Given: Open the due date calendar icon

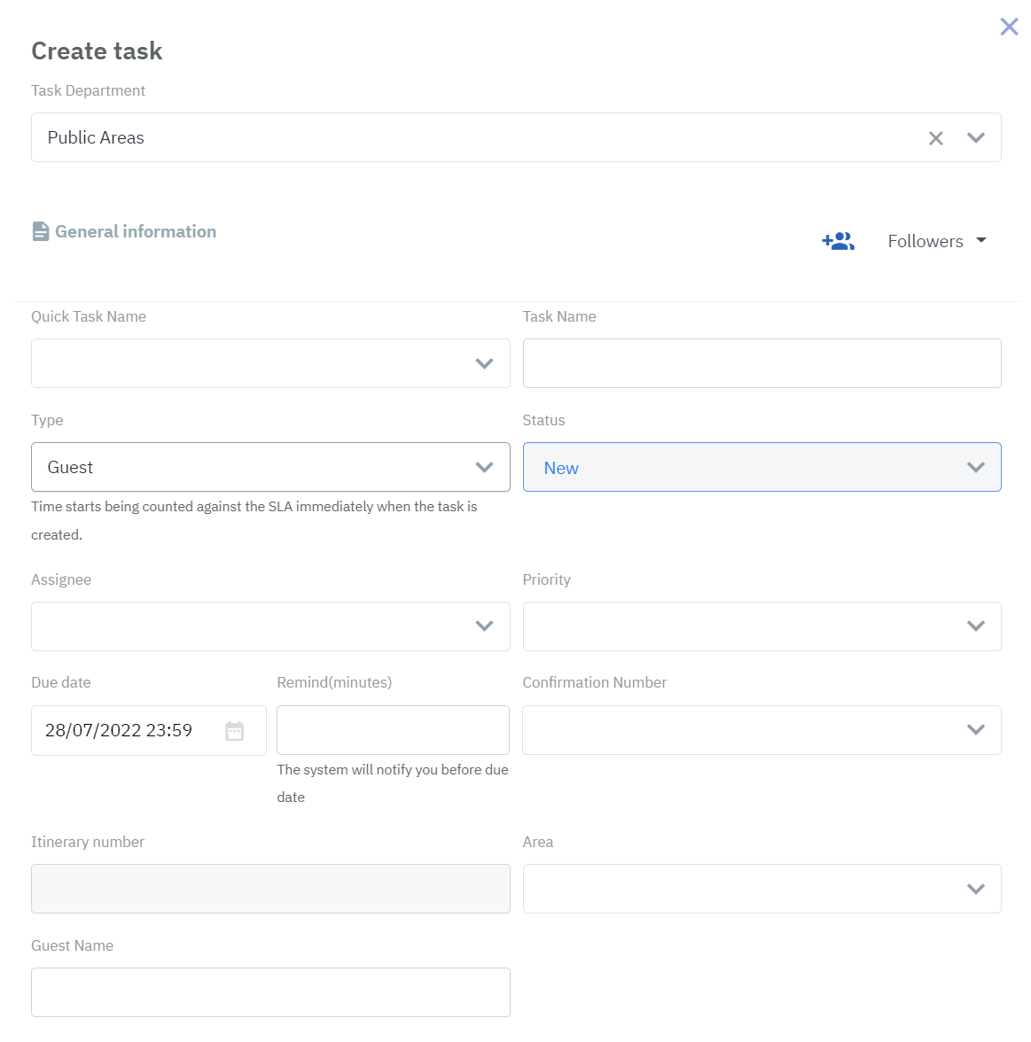Looking at the screenshot, I should pyautogui.click(x=234, y=731).
